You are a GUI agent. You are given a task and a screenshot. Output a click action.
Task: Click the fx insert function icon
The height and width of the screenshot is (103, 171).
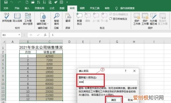[x=45, y=35]
